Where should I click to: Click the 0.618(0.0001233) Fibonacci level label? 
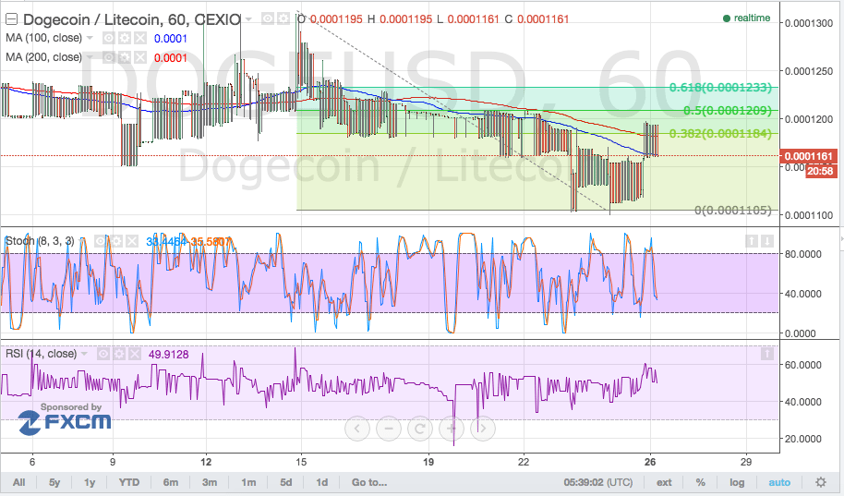(720, 87)
